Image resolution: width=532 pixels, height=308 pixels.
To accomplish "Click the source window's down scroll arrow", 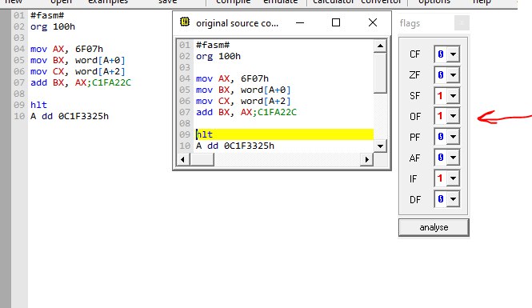I will (x=380, y=146).
